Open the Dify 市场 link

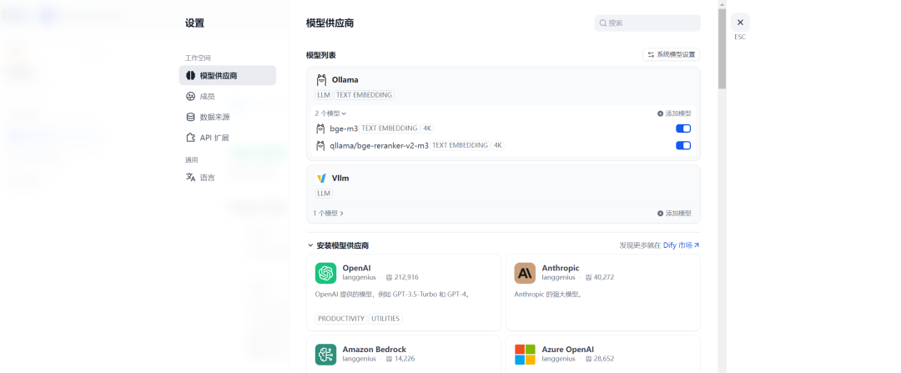681,245
